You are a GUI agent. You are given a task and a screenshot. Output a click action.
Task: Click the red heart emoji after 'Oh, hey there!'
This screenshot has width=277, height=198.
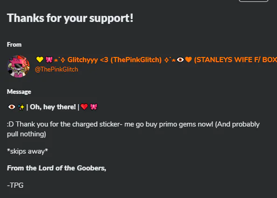click(x=84, y=107)
